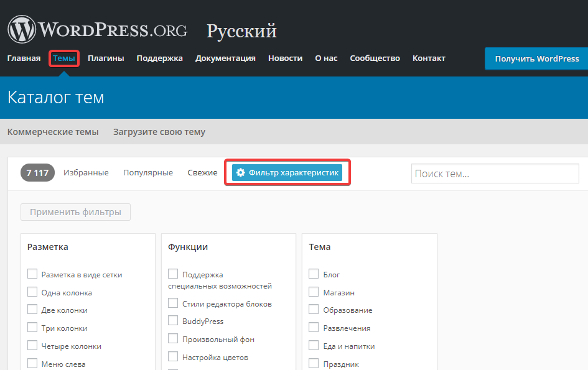Screen dimensions: 588x370
Task: Click the Русский site title
Action: [242, 30]
